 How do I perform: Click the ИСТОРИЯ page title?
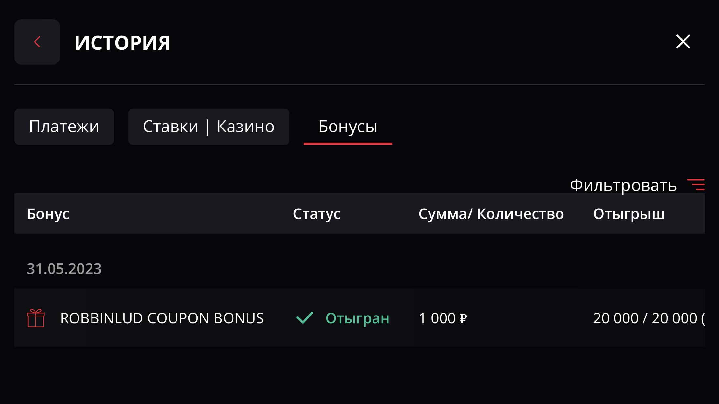pos(122,43)
